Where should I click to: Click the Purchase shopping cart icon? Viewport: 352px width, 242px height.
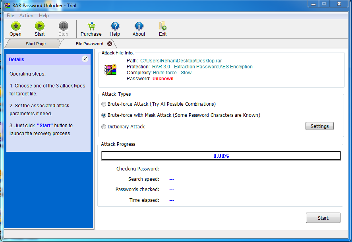[91, 26]
